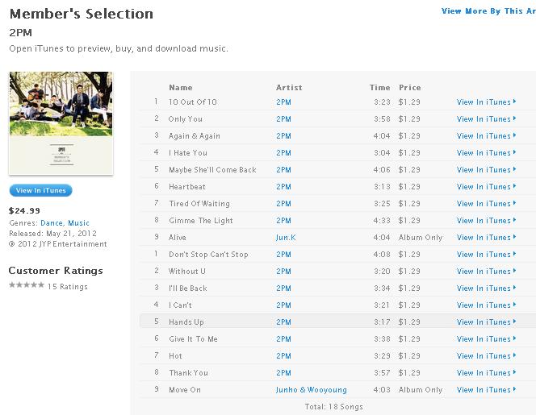Image resolution: width=536 pixels, height=415 pixels.
Task: Select the song name Don't Stop Can't Stop
Action: [208, 255]
